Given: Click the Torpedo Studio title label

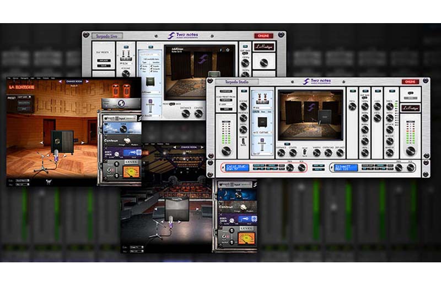Looking at the screenshot, I should tap(236, 82).
